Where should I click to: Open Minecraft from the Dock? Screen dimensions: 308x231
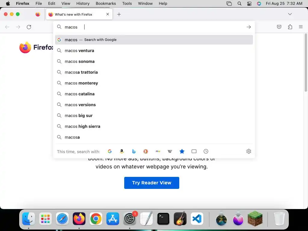(255, 219)
